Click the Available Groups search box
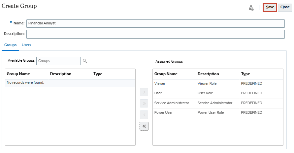 tap(58, 61)
